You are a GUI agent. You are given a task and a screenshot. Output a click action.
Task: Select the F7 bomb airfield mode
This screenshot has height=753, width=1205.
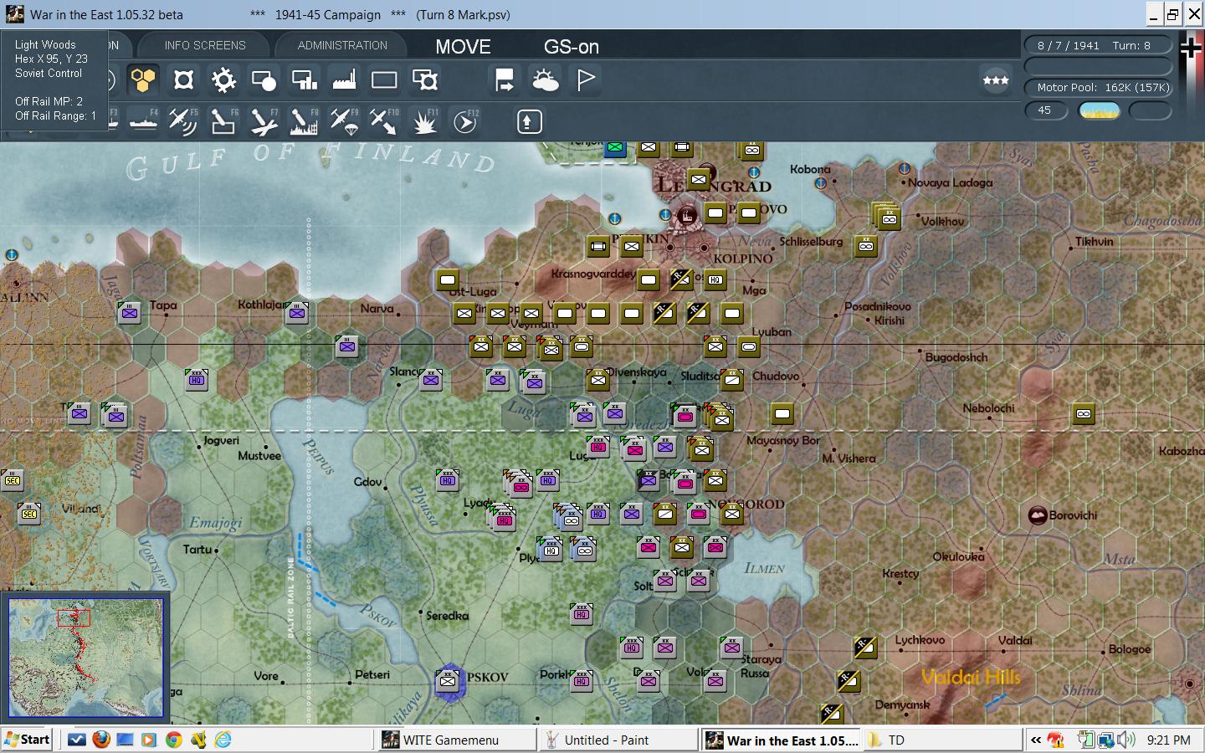pyautogui.click(x=264, y=121)
